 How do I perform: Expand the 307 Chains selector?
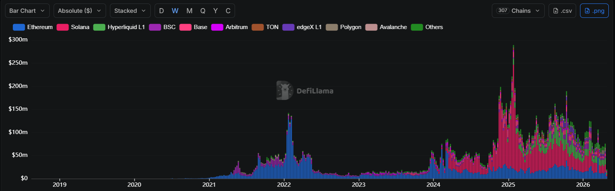tap(518, 11)
